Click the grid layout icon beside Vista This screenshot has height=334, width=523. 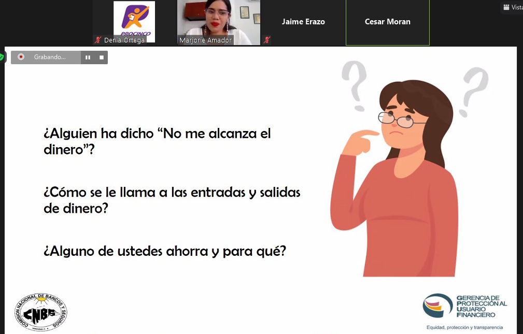point(506,6)
